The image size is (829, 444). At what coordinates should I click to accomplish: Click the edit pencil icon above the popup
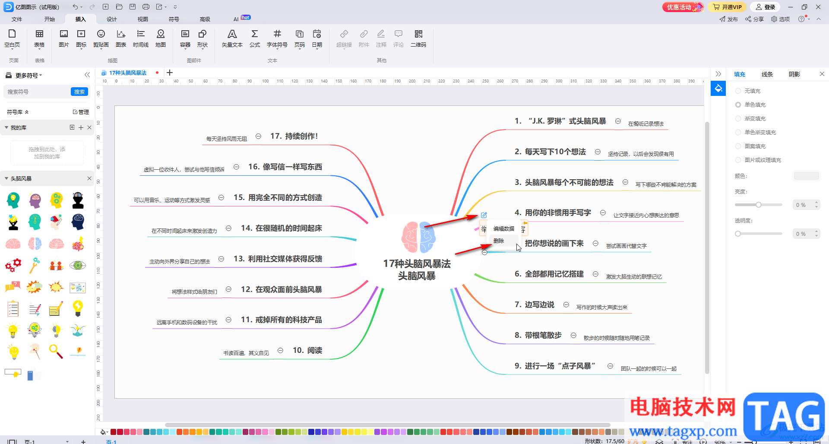tap(484, 215)
